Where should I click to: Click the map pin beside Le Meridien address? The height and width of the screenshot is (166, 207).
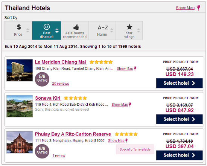135,69
